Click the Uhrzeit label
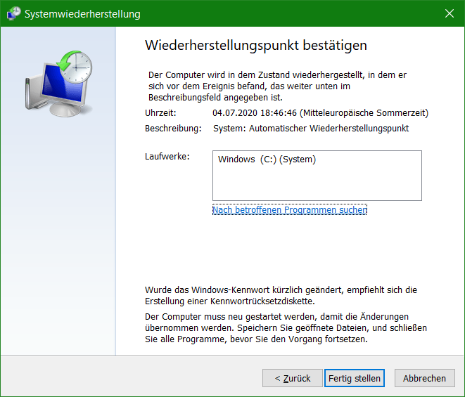465x397 pixels. pos(160,113)
